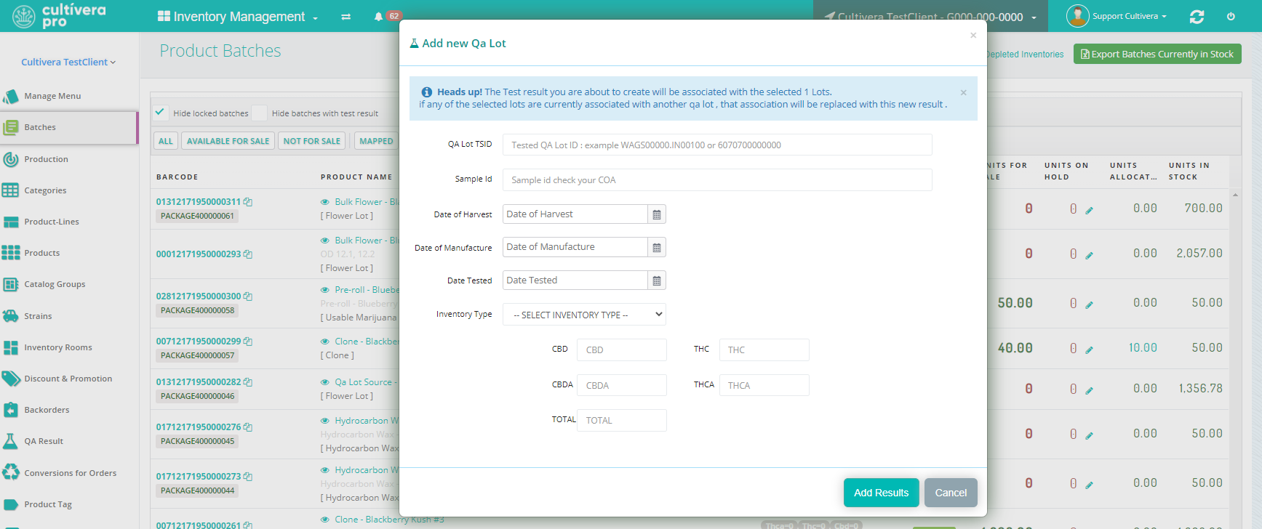Viewport: 1262px width, 529px height.
Task: Copy barcode 01712171950000276
Action: click(248, 427)
